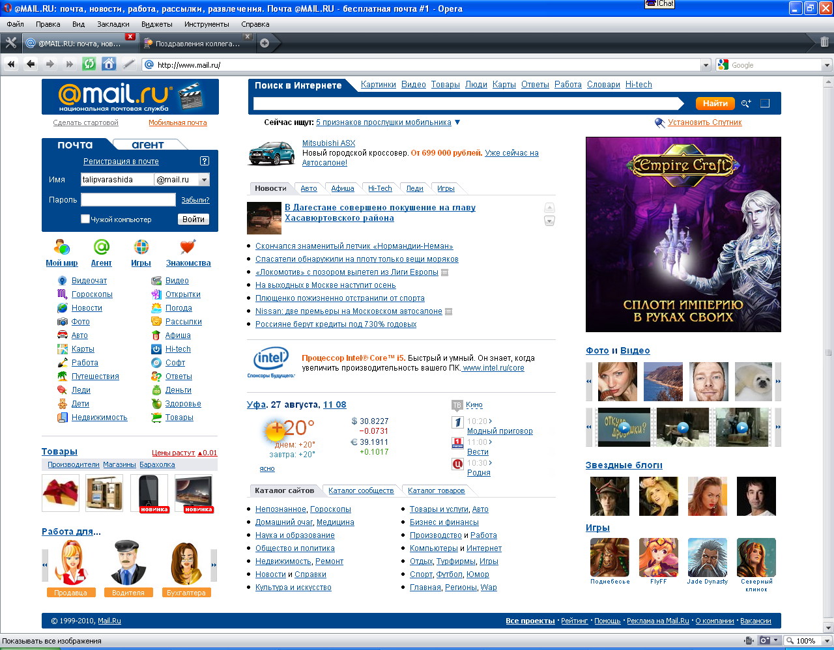Open Регистрация в почте link

[121, 162]
